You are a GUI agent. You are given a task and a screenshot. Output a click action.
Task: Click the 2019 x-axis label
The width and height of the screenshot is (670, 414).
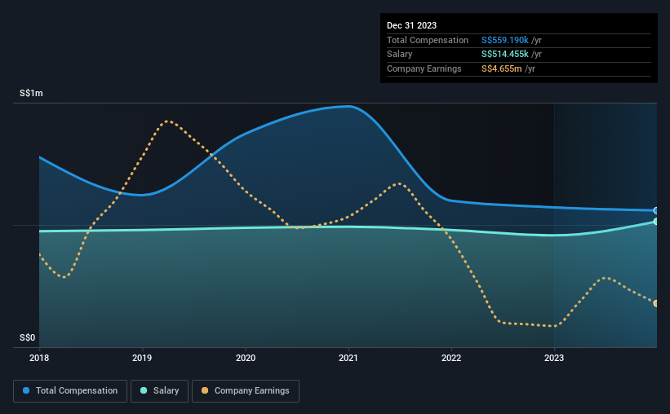point(142,358)
